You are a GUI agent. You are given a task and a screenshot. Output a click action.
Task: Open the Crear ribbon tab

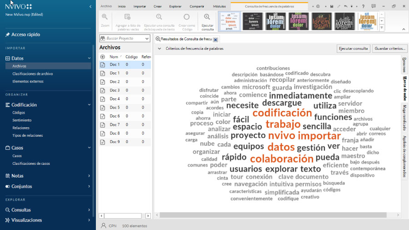[158, 6]
